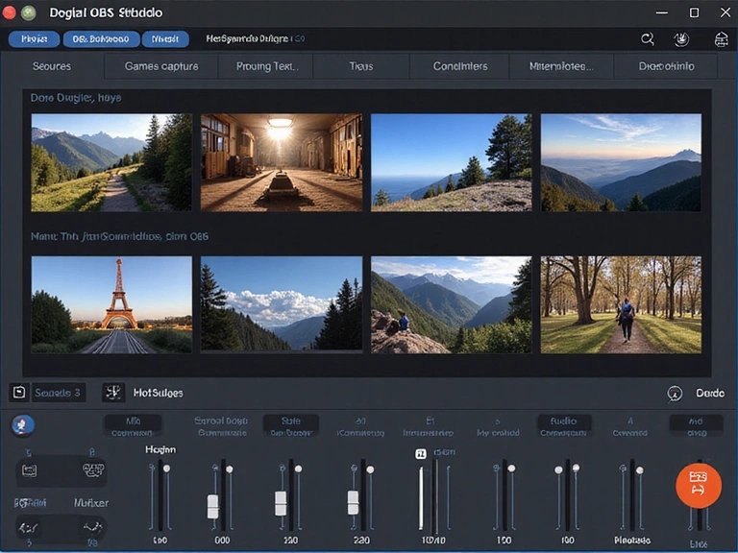The image size is (738, 553).
Task: Switch to the Seoures tab
Action: [x=52, y=66]
